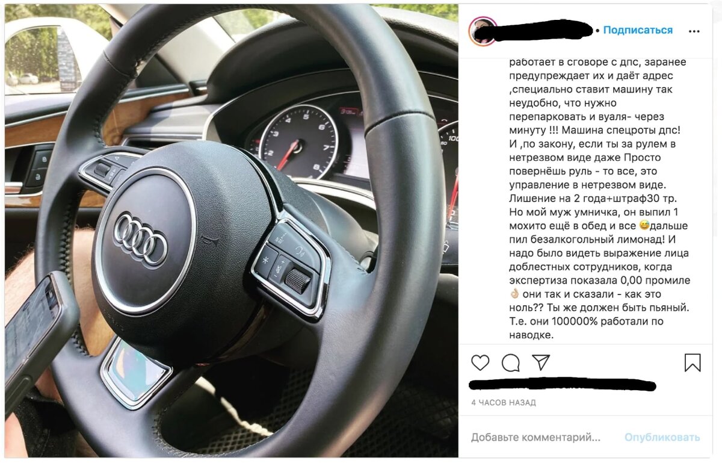
Task: Focus the Добавьте комментарий input field
Action: pyautogui.click(x=535, y=438)
